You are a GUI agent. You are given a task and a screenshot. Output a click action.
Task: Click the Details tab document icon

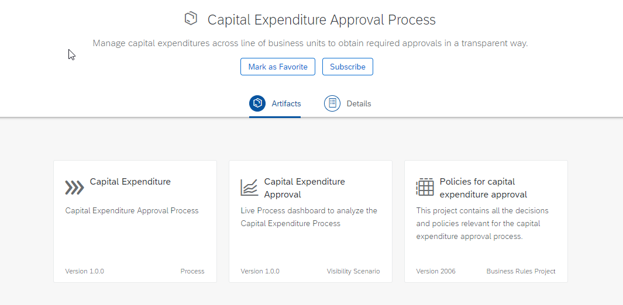pyautogui.click(x=332, y=103)
